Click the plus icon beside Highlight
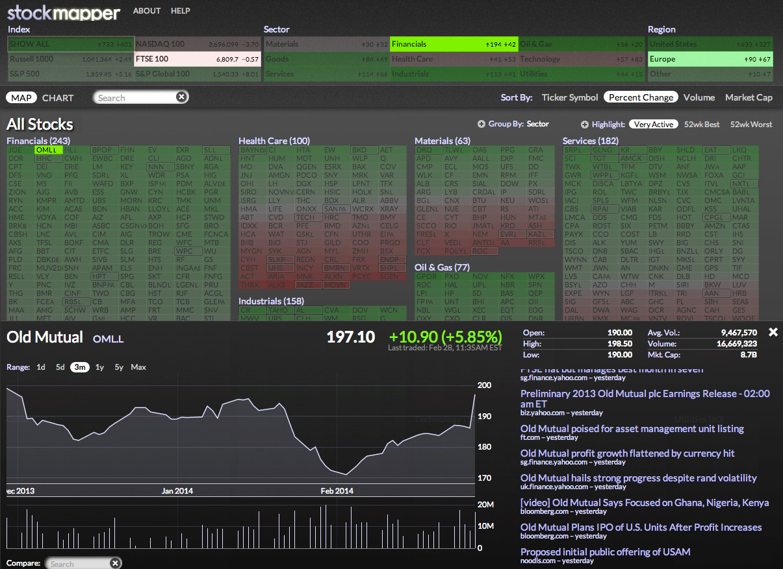This screenshot has width=783, height=569. (x=584, y=124)
